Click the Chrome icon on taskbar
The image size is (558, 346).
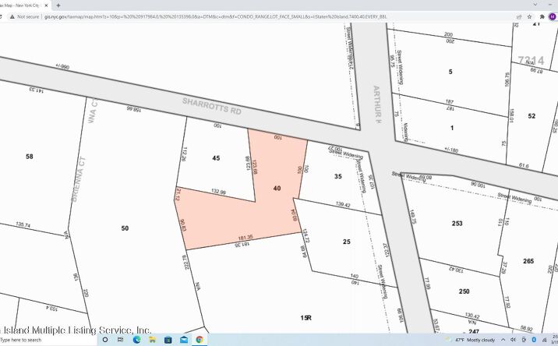[x=200, y=340]
